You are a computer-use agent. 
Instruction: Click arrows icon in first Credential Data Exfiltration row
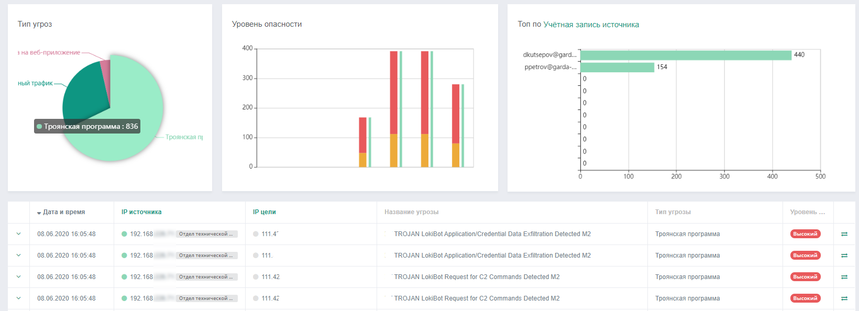coord(844,234)
